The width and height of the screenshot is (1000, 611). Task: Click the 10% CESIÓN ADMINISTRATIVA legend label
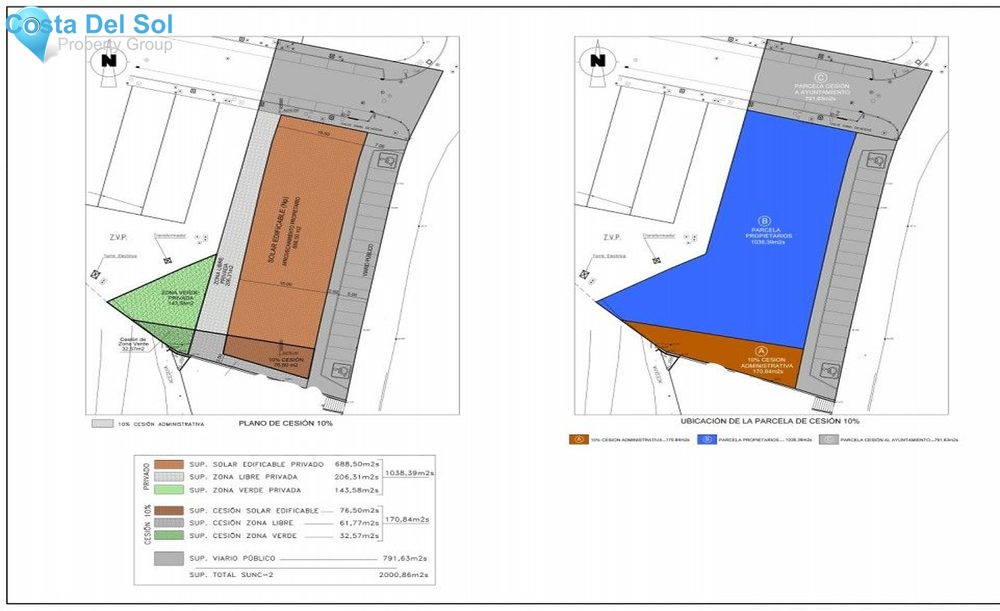pyautogui.click(x=161, y=423)
